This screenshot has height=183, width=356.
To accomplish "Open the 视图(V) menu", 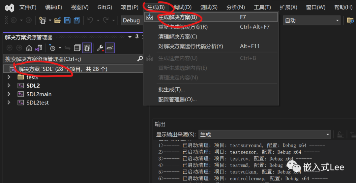I will [80, 7].
